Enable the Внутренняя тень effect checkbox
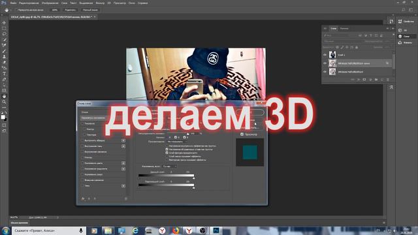 (82, 146)
